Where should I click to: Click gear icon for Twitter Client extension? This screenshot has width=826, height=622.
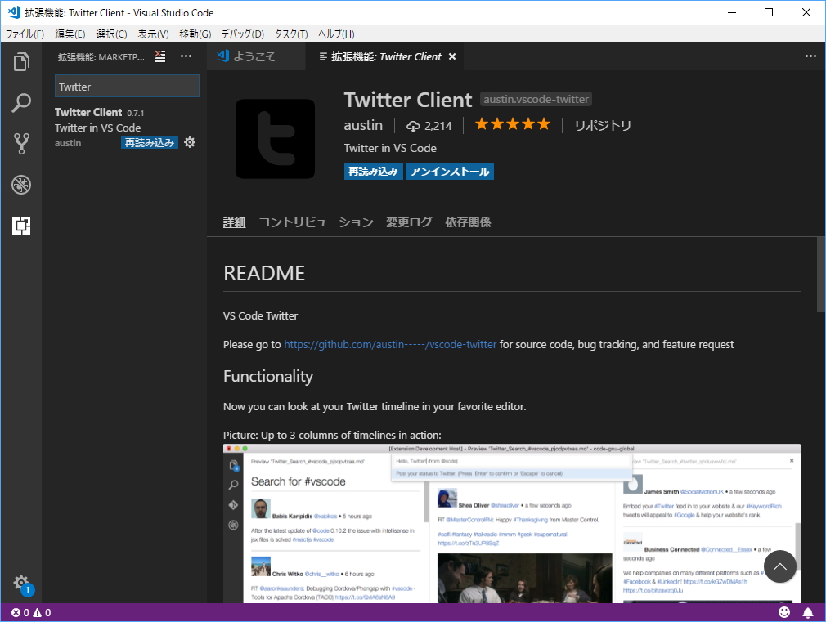(190, 142)
